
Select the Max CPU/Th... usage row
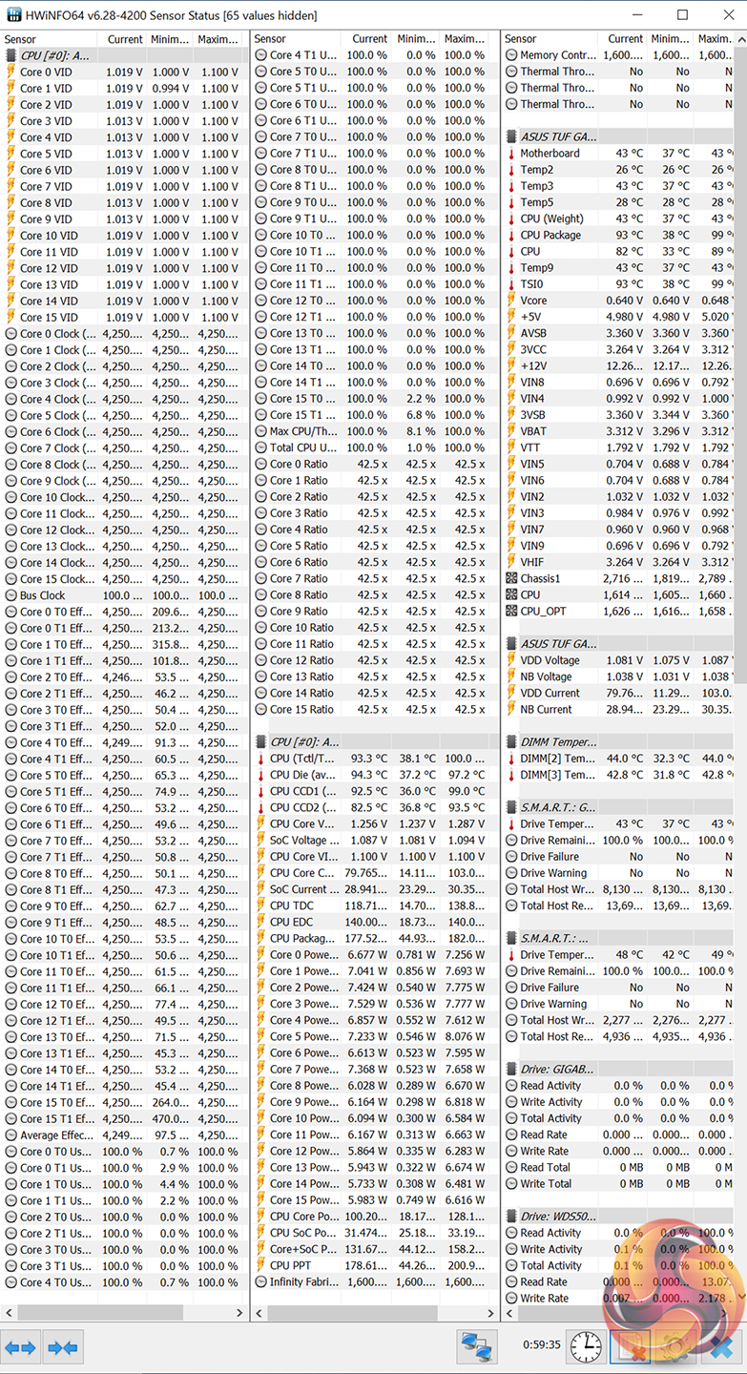(x=374, y=431)
